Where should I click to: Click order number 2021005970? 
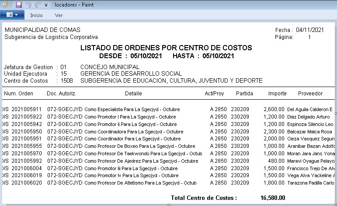[x=26, y=154]
